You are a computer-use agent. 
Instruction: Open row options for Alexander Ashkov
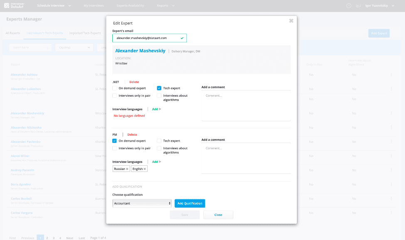(x=391, y=75)
